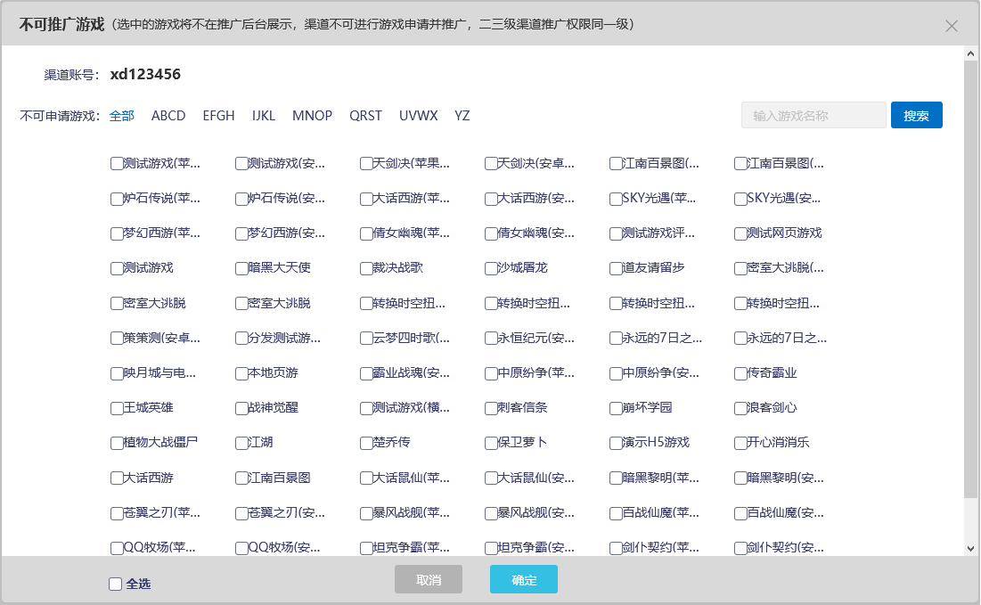Image resolution: width=981 pixels, height=605 pixels.
Task: Click the scrollbar up arrow
Action: (970, 53)
